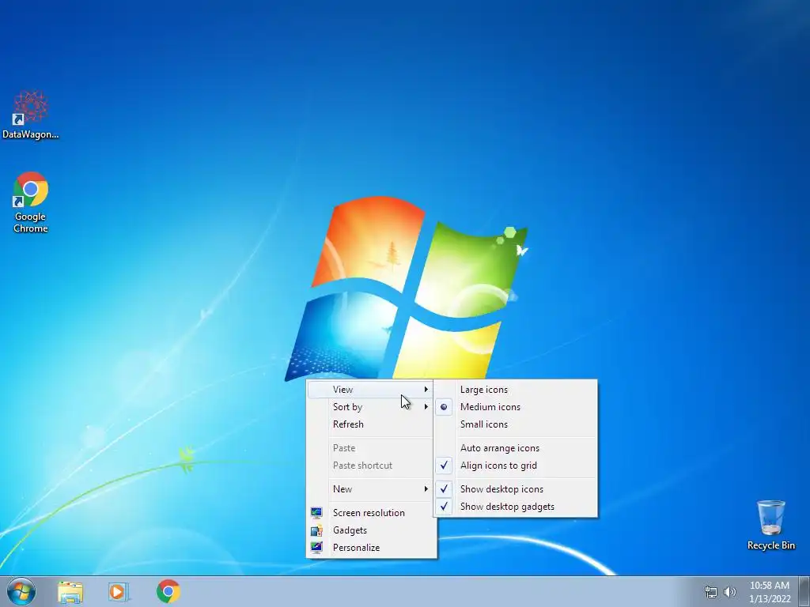The image size is (810, 607).
Task: Expand the New submenu arrow
Action: coord(426,488)
